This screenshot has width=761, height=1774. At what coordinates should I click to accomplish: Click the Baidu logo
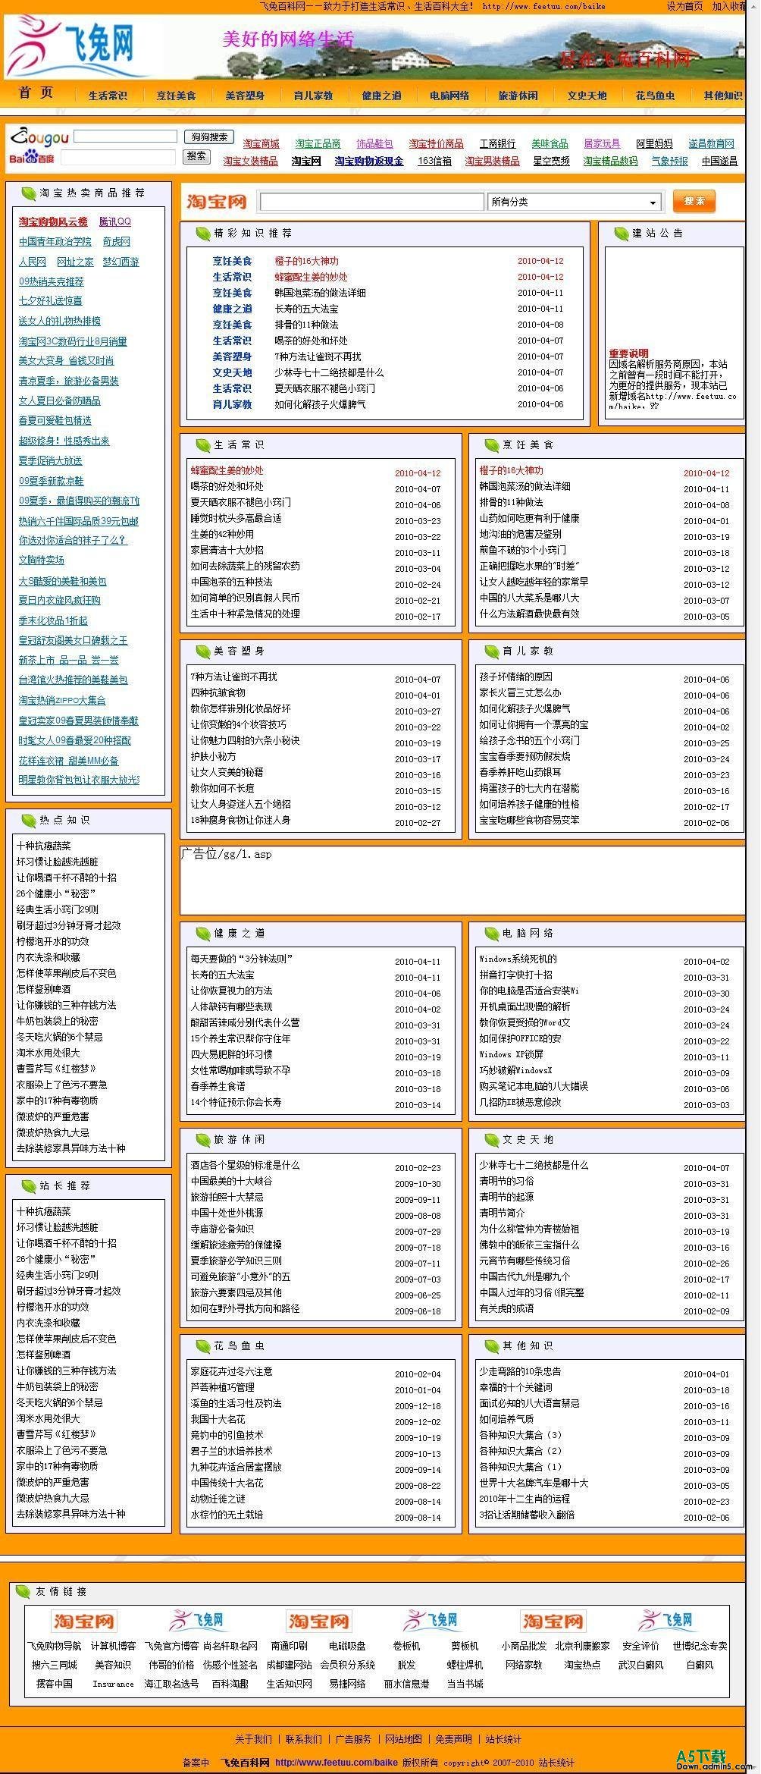pos(31,157)
